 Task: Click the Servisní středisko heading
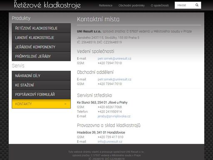coord(94,95)
